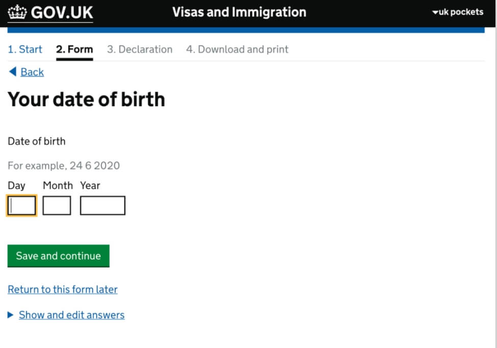Image resolution: width=497 pixels, height=348 pixels.
Task: Click the Save and continue button
Action: 58,256
